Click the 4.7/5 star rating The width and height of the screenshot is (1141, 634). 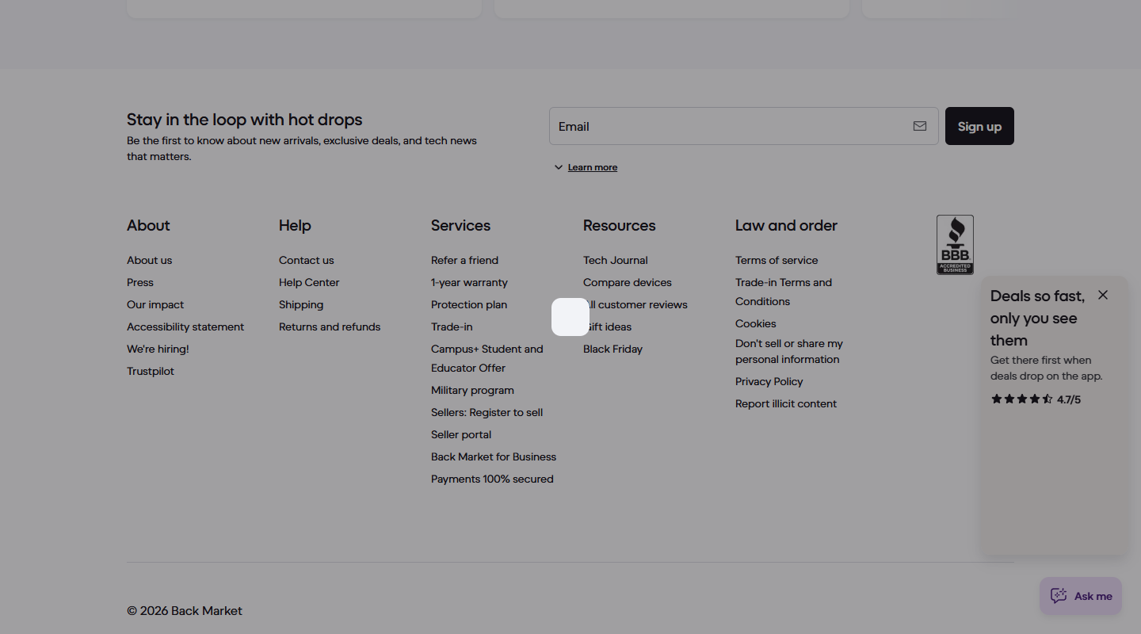(x=1036, y=399)
